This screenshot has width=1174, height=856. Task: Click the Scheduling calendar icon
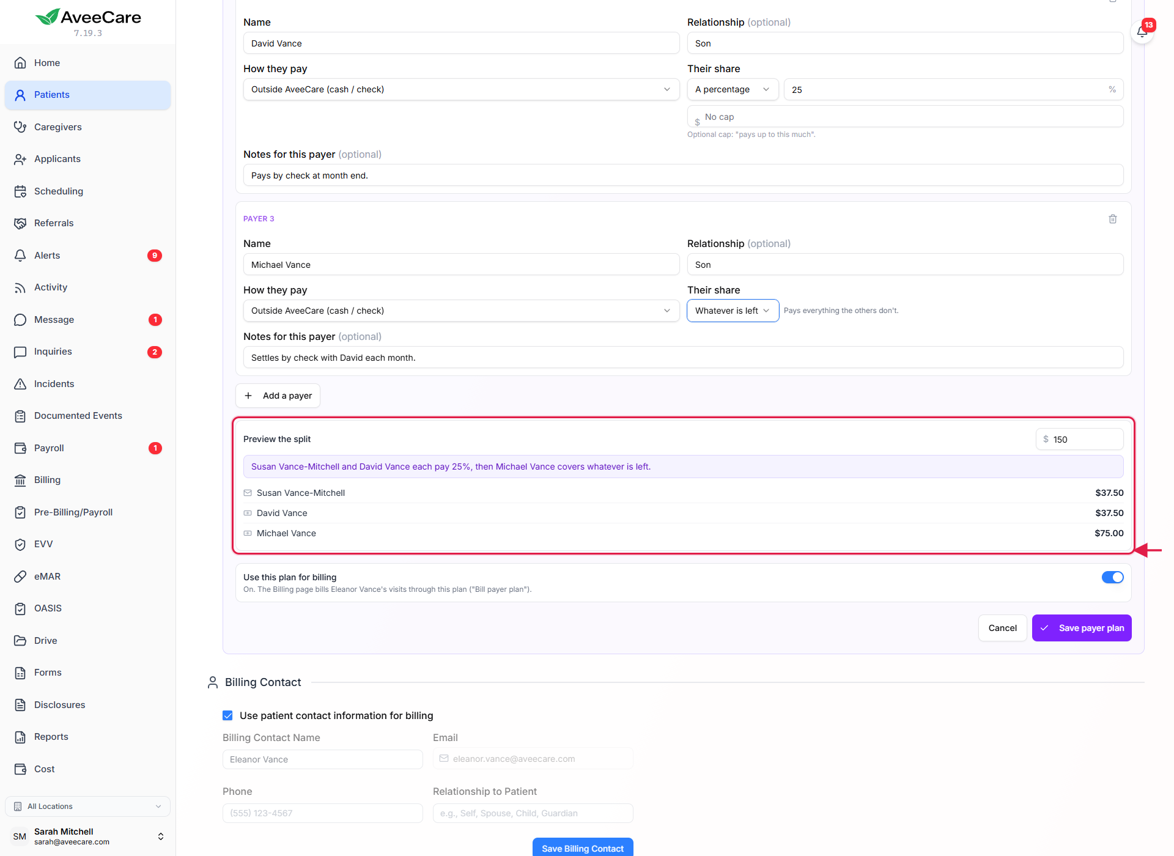pos(20,191)
